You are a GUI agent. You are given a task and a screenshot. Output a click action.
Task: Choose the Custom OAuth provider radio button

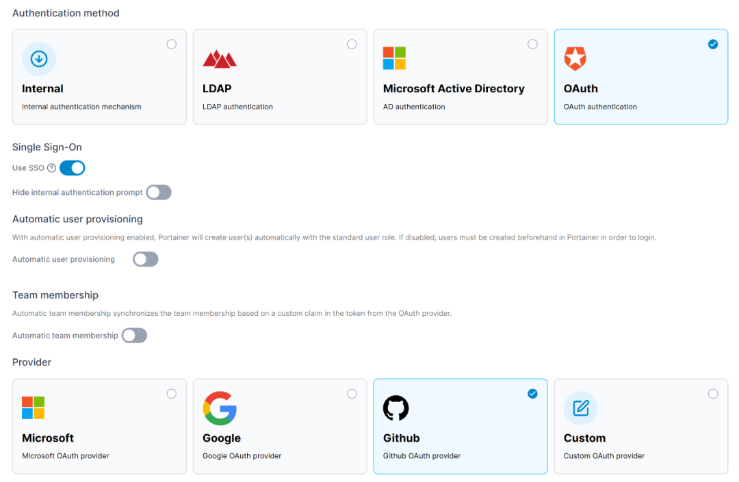point(713,394)
